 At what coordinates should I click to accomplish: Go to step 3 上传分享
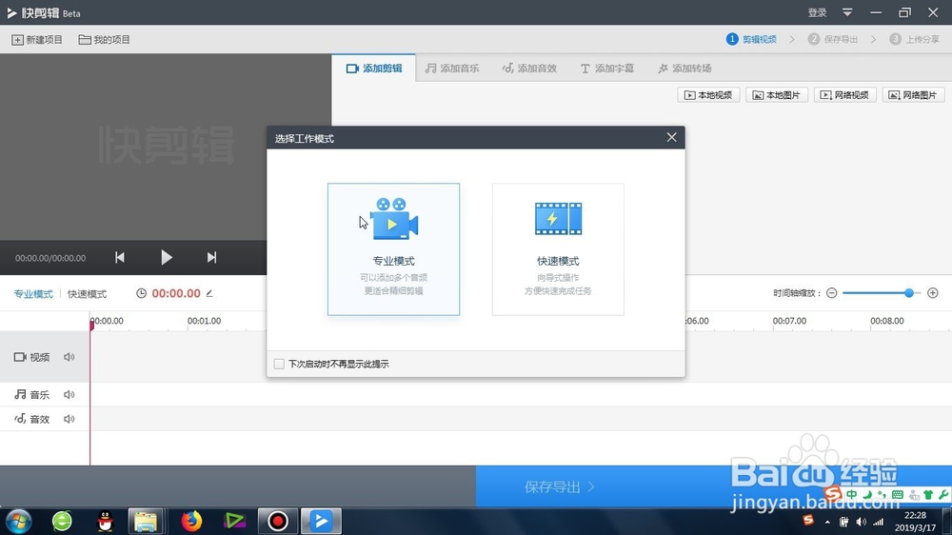(914, 39)
